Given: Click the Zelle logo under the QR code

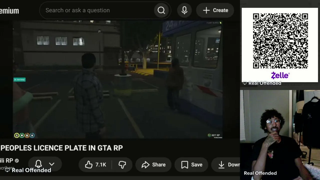Looking at the screenshot, I should pyautogui.click(x=280, y=75).
